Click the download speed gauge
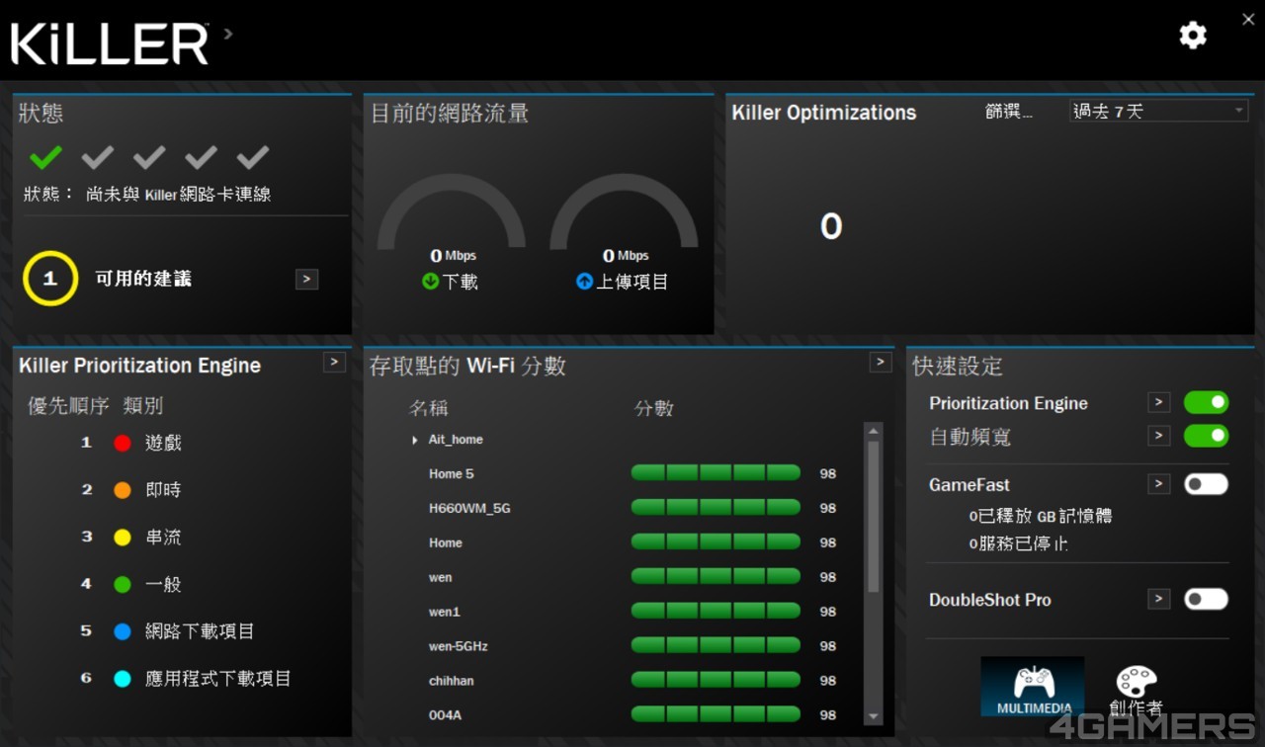The image size is (1265, 747). [x=453, y=210]
